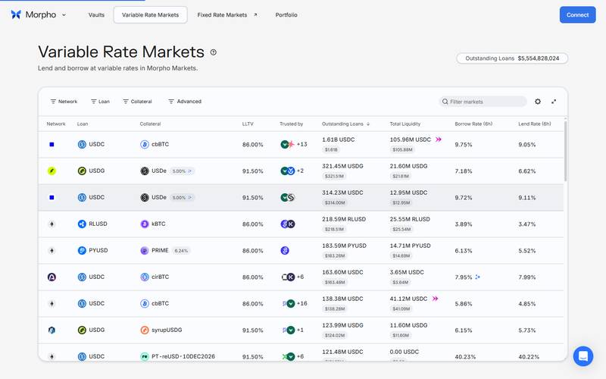Click the cirBTC collateral icon
Viewport: 606px width, 379px height.
tap(145, 277)
